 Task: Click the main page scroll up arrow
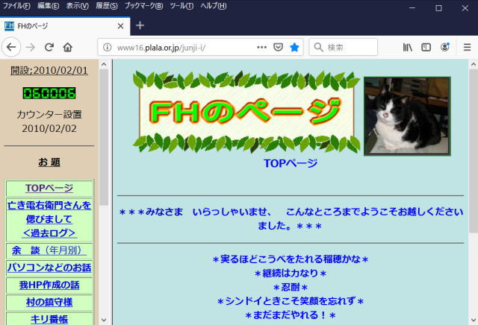point(474,64)
